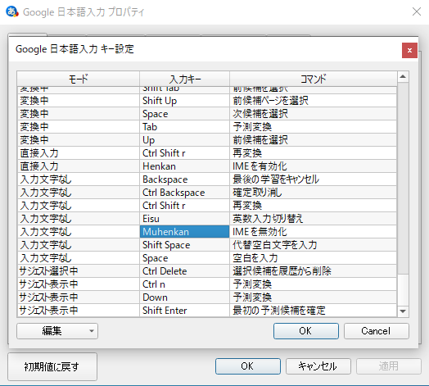Click the Google Japanese Input app icon
The width and height of the screenshot is (429, 386).
(x=11, y=11)
